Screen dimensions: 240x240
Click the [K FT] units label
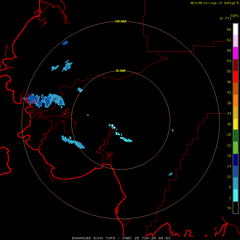(x=225, y=18)
